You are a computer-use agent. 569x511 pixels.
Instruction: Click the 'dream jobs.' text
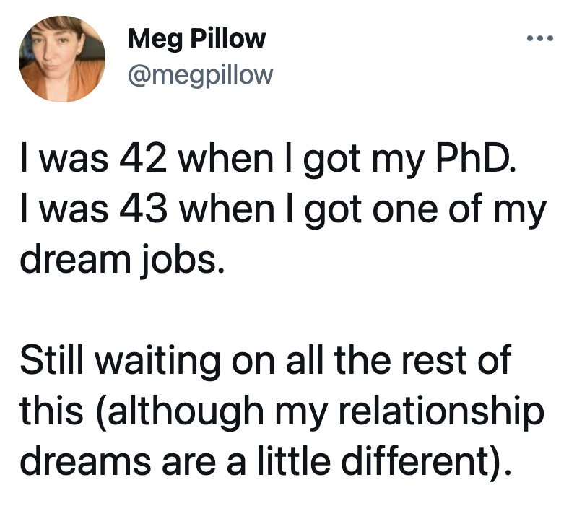[x=123, y=262]
